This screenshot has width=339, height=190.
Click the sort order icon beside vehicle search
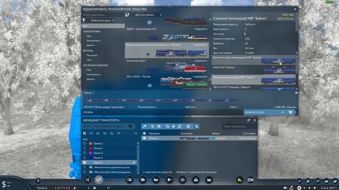click(x=127, y=15)
